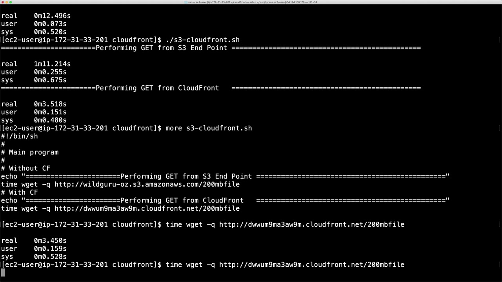502x282 pixels.
Task: Click the "more s3-cloudfront.sh" command text
Action: pyautogui.click(x=209, y=128)
